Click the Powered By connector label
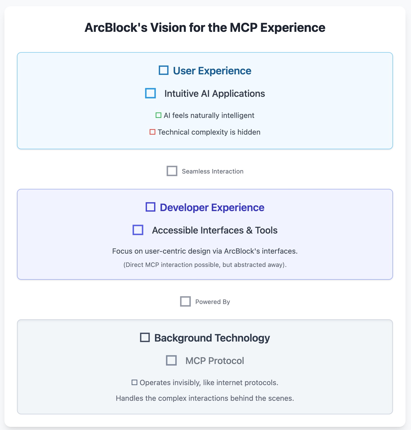This screenshot has height=430, width=411. pyautogui.click(x=213, y=302)
